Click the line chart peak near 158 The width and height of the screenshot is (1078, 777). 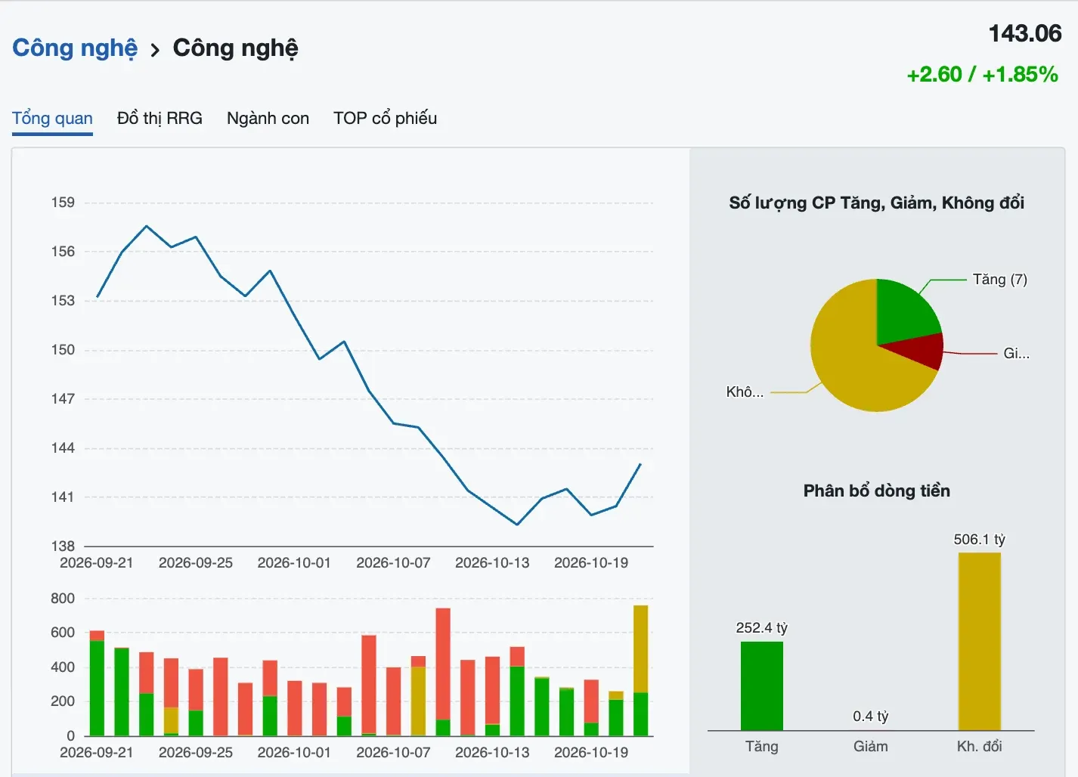coord(147,226)
